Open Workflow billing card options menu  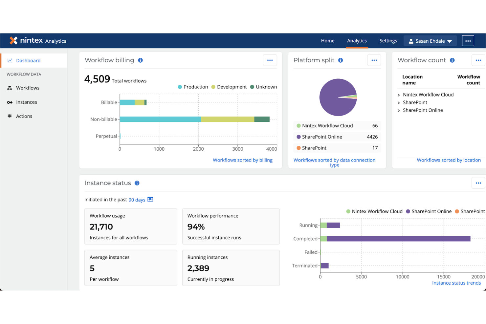pyautogui.click(x=270, y=60)
